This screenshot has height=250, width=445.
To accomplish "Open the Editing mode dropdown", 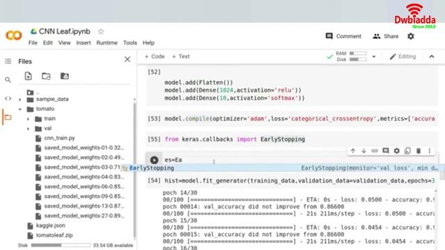I will click(403, 56).
